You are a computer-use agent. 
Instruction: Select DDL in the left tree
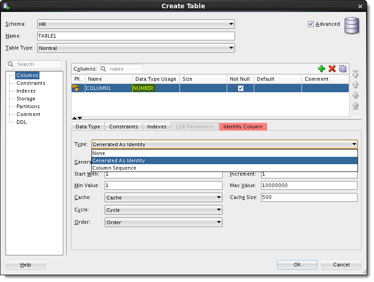pyautogui.click(x=22, y=122)
